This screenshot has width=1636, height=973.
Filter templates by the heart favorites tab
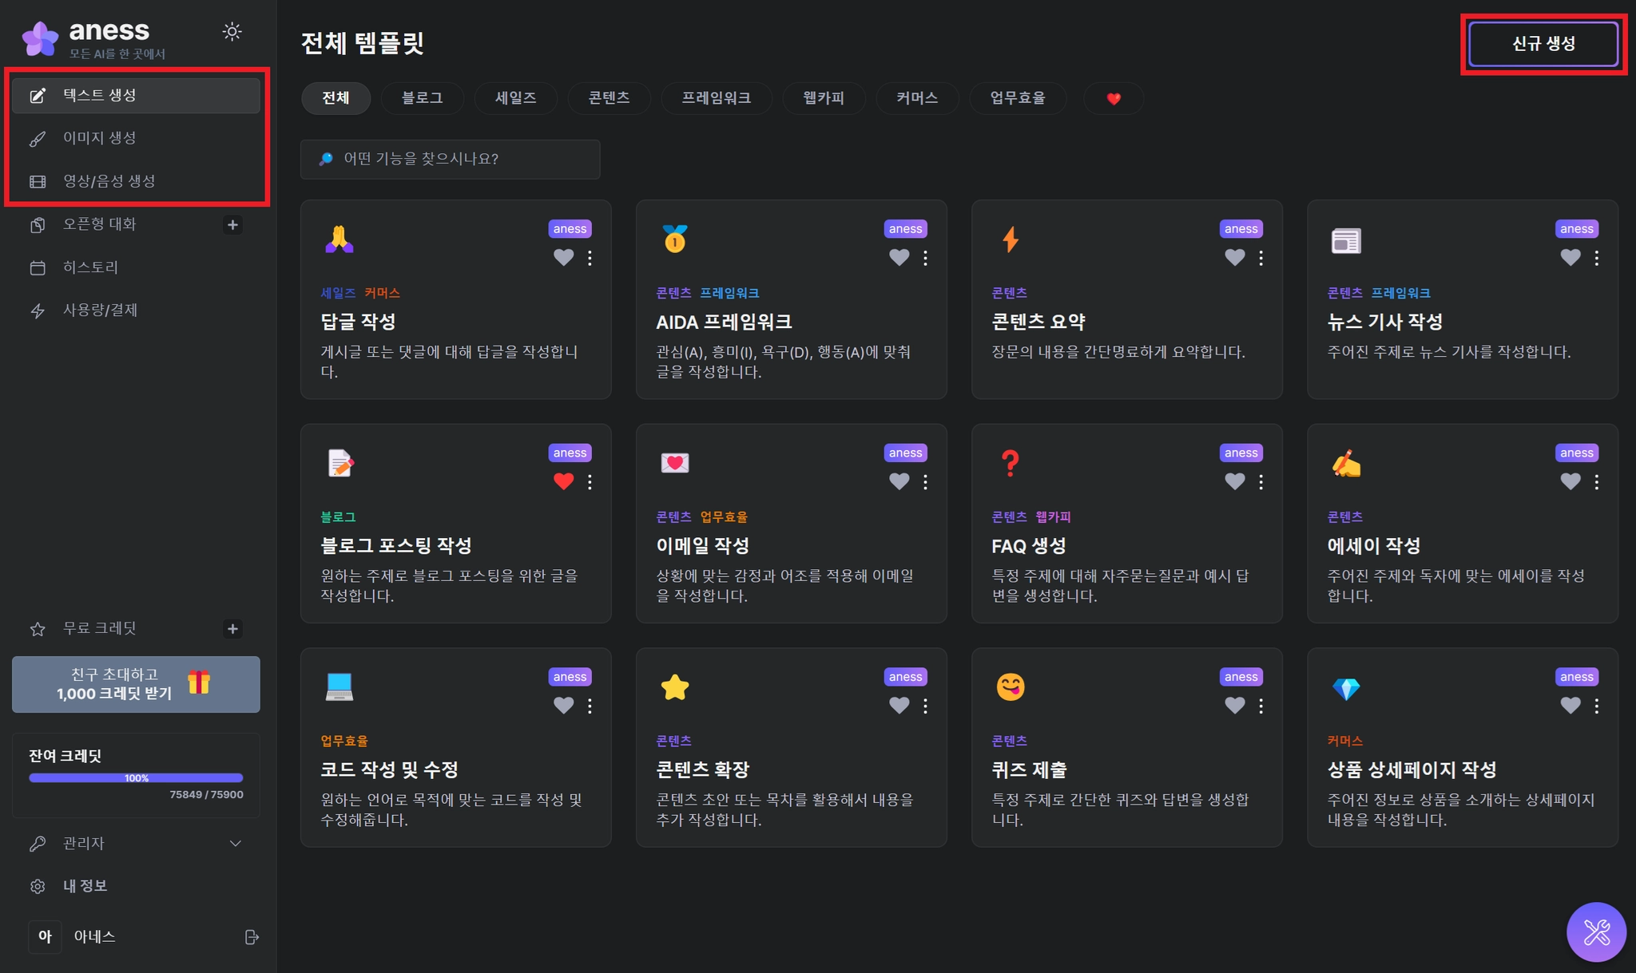1114,99
